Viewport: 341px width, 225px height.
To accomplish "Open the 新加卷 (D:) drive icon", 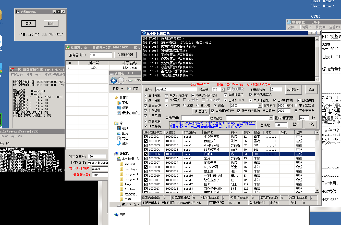I will click(119, 205).
